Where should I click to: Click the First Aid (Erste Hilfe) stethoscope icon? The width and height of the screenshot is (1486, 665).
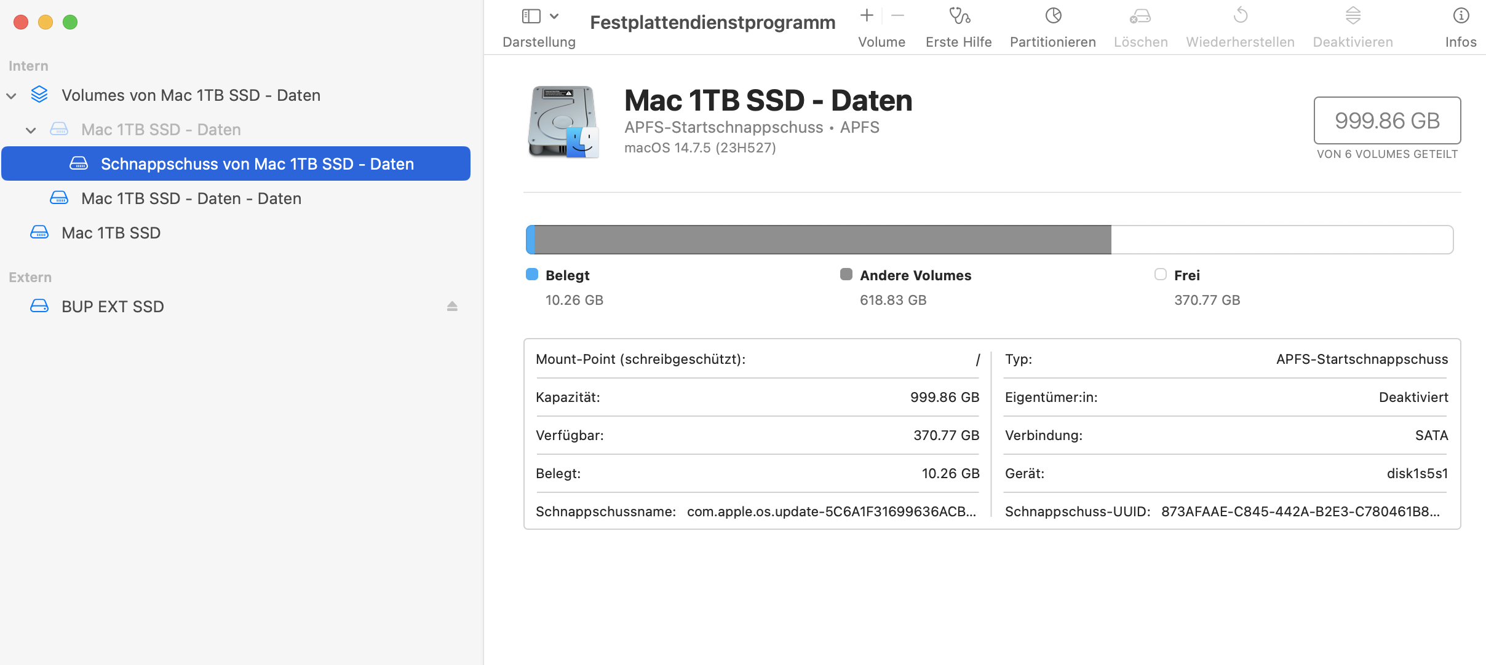pos(959,16)
